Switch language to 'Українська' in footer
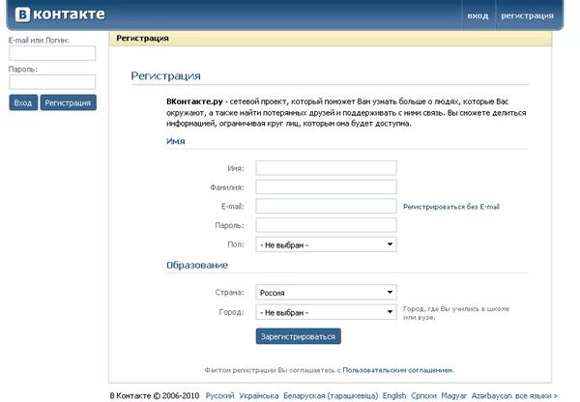 pyautogui.click(x=258, y=395)
